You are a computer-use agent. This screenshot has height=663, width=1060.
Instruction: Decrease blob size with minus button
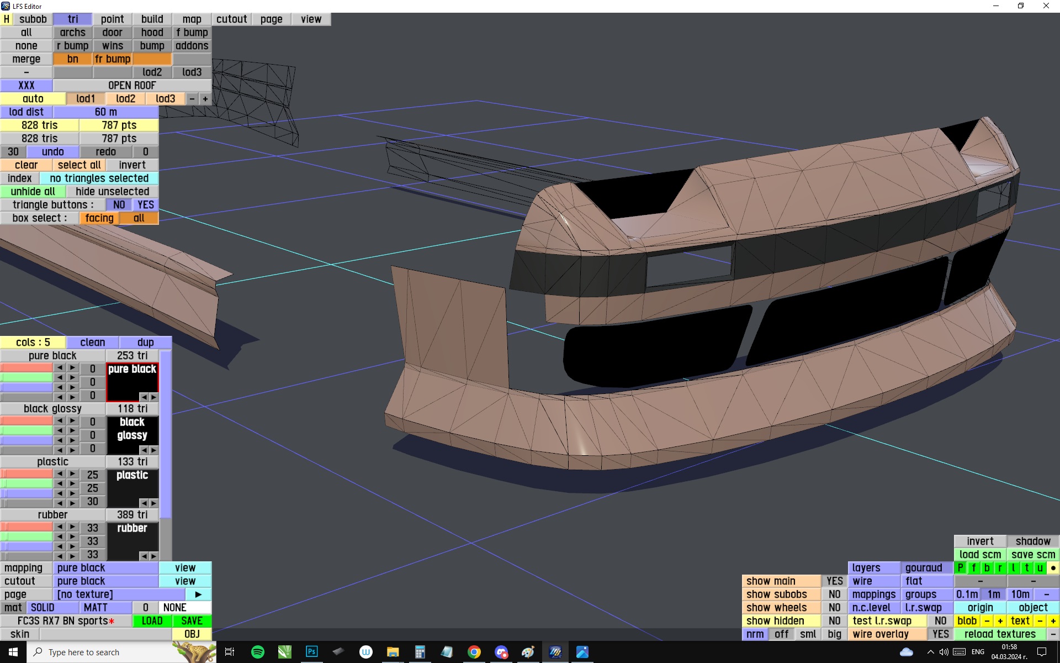click(x=987, y=620)
